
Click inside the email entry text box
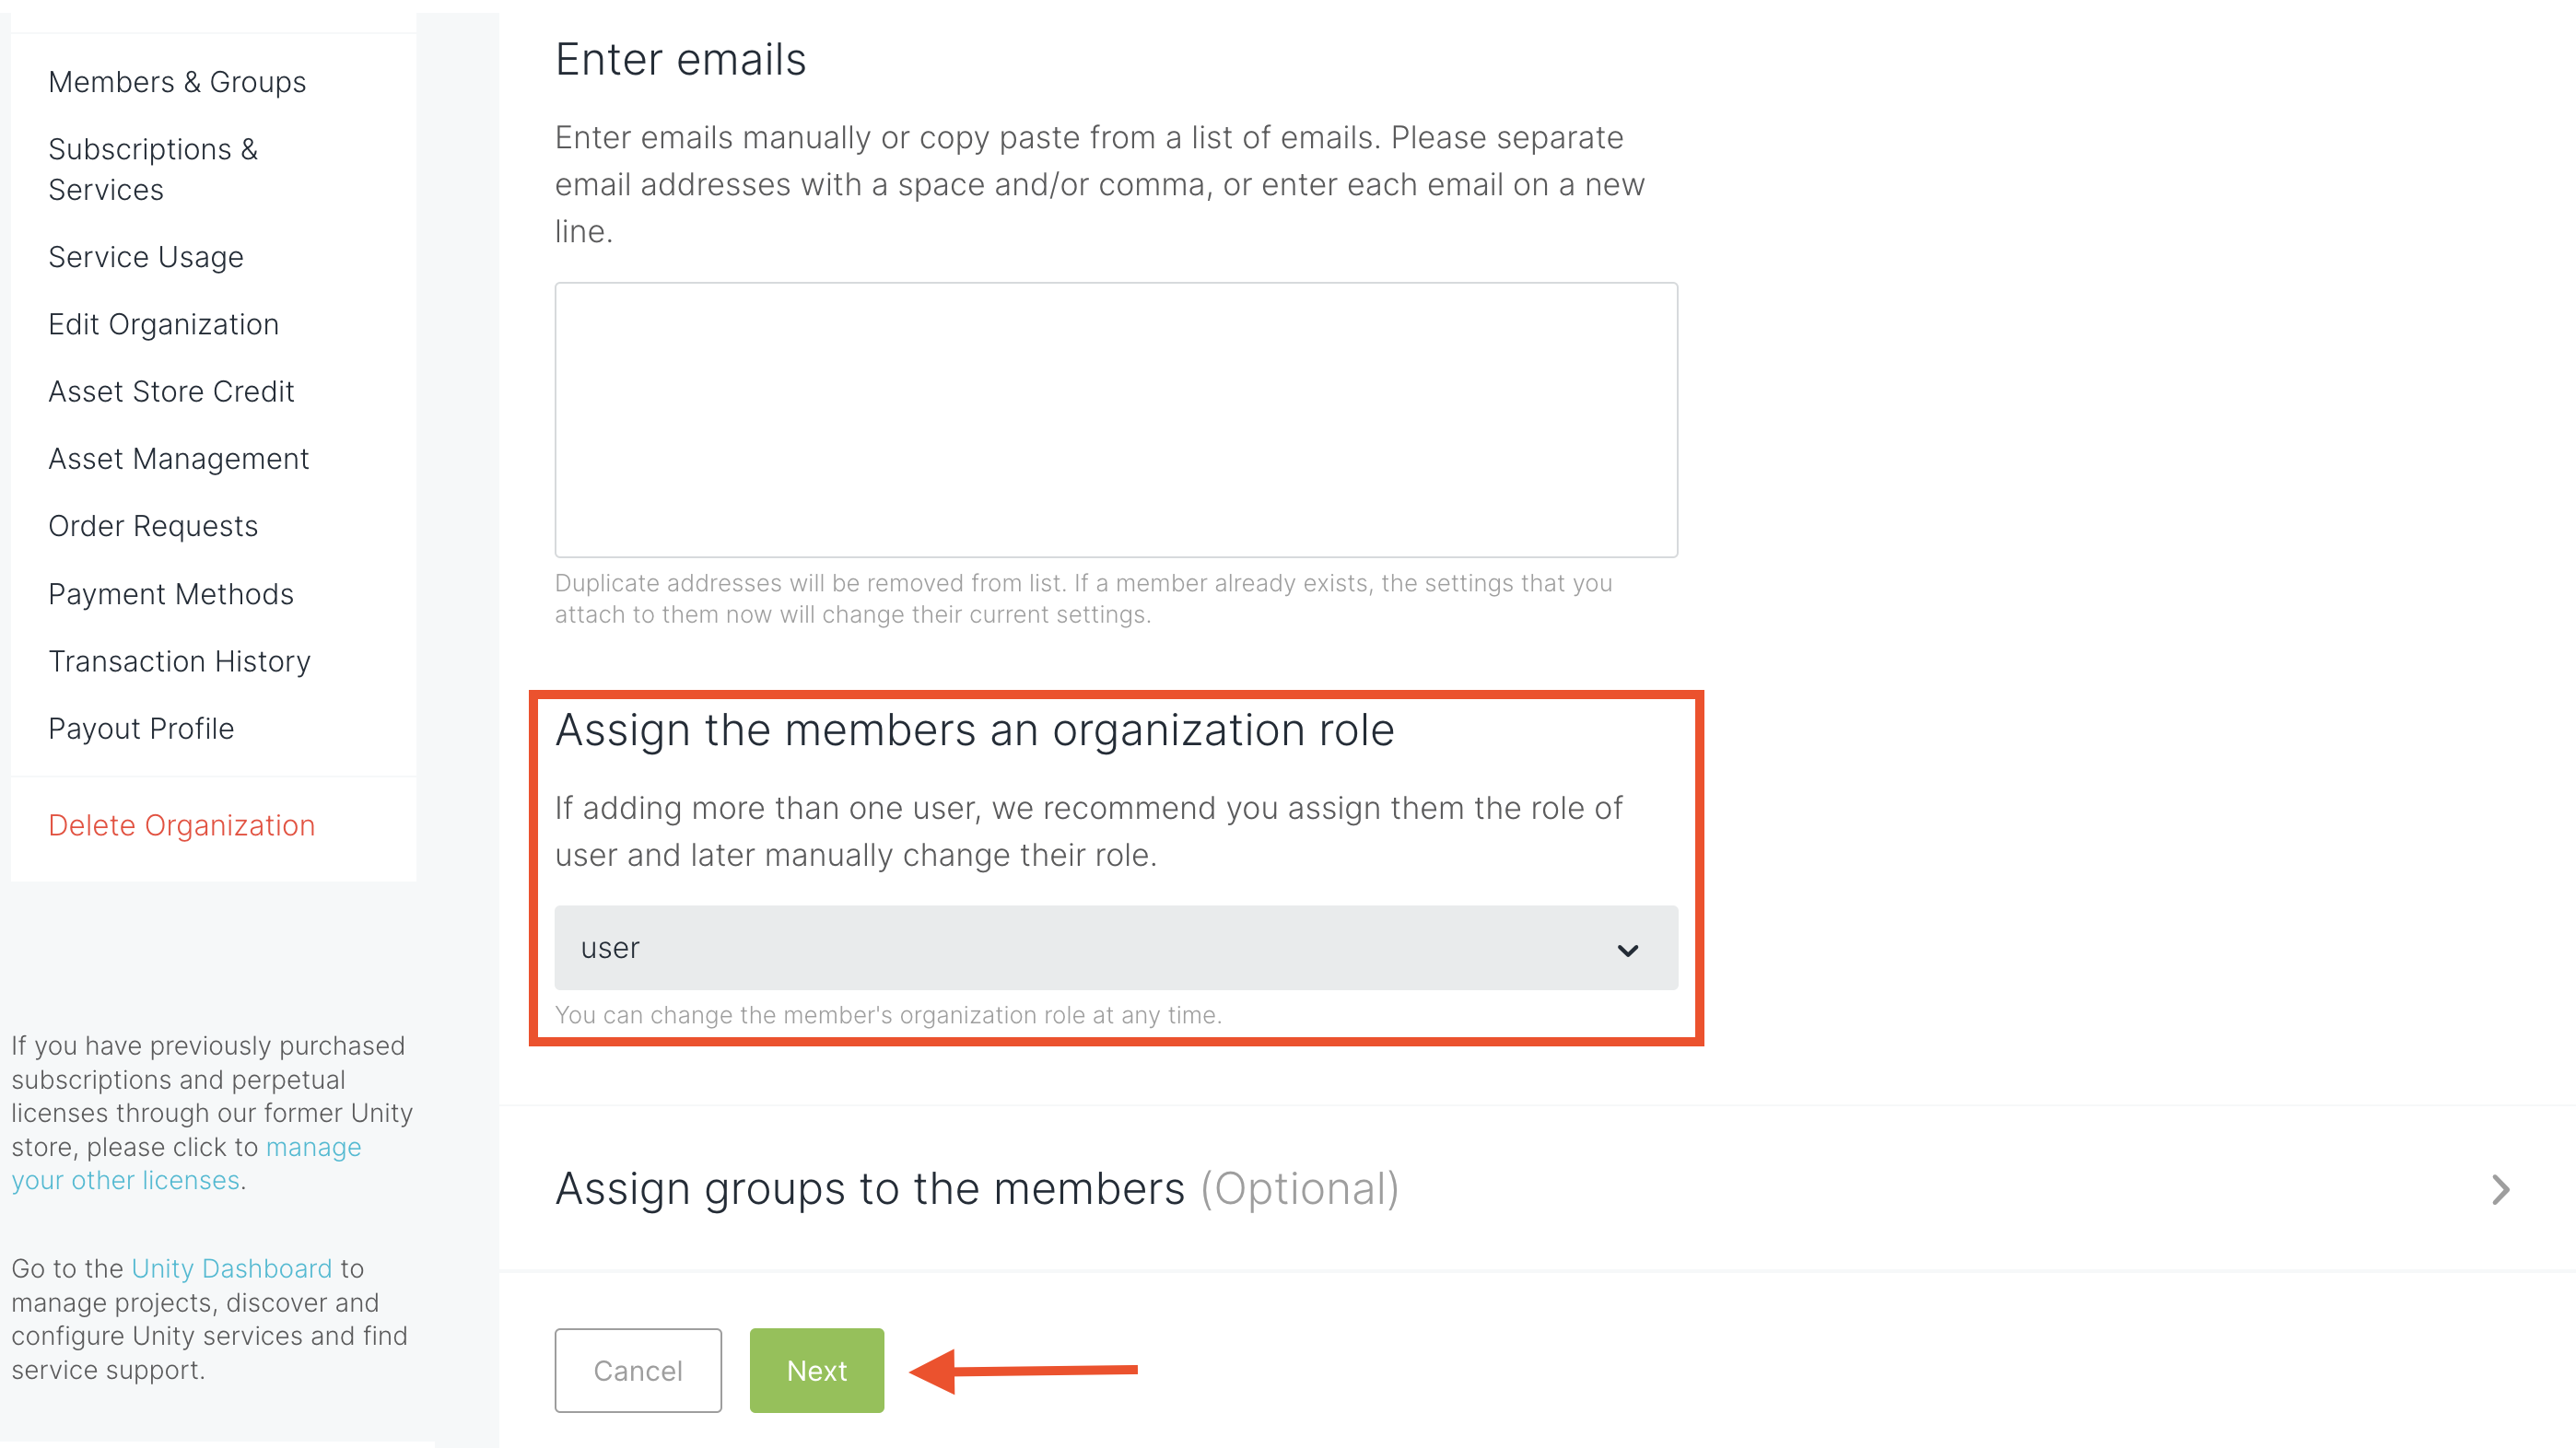pyautogui.click(x=1115, y=420)
